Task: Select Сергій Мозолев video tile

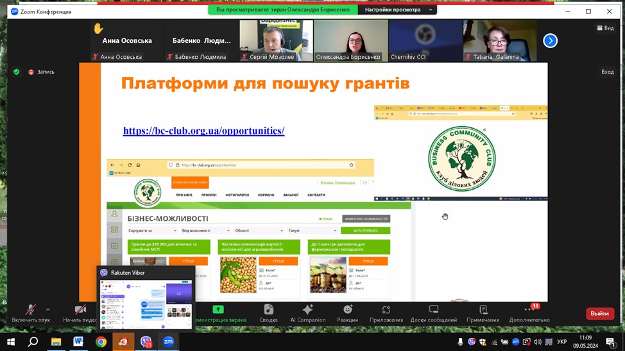Action: pyautogui.click(x=276, y=40)
